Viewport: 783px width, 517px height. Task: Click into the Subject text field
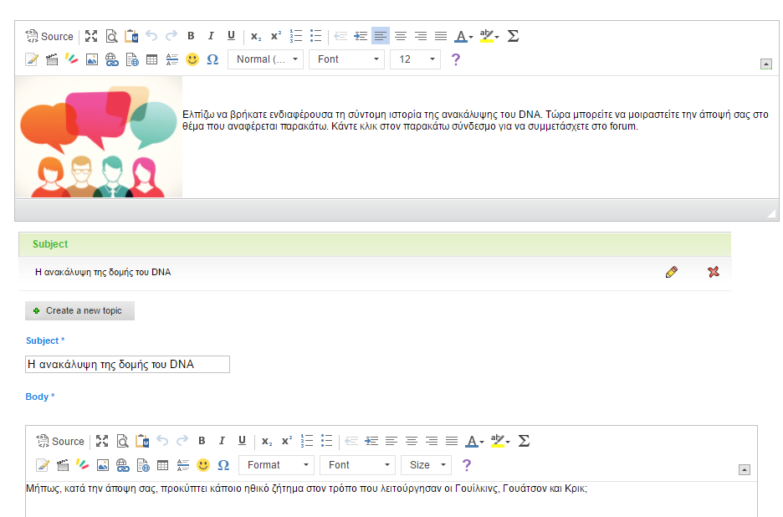(x=127, y=364)
